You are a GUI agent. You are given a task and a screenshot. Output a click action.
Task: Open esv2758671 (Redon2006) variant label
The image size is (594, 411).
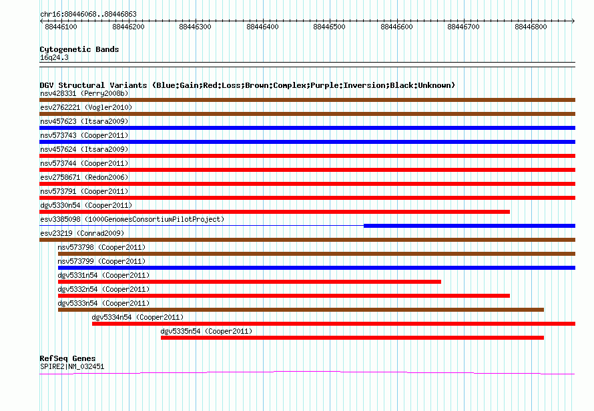click(x=84, y=177)
